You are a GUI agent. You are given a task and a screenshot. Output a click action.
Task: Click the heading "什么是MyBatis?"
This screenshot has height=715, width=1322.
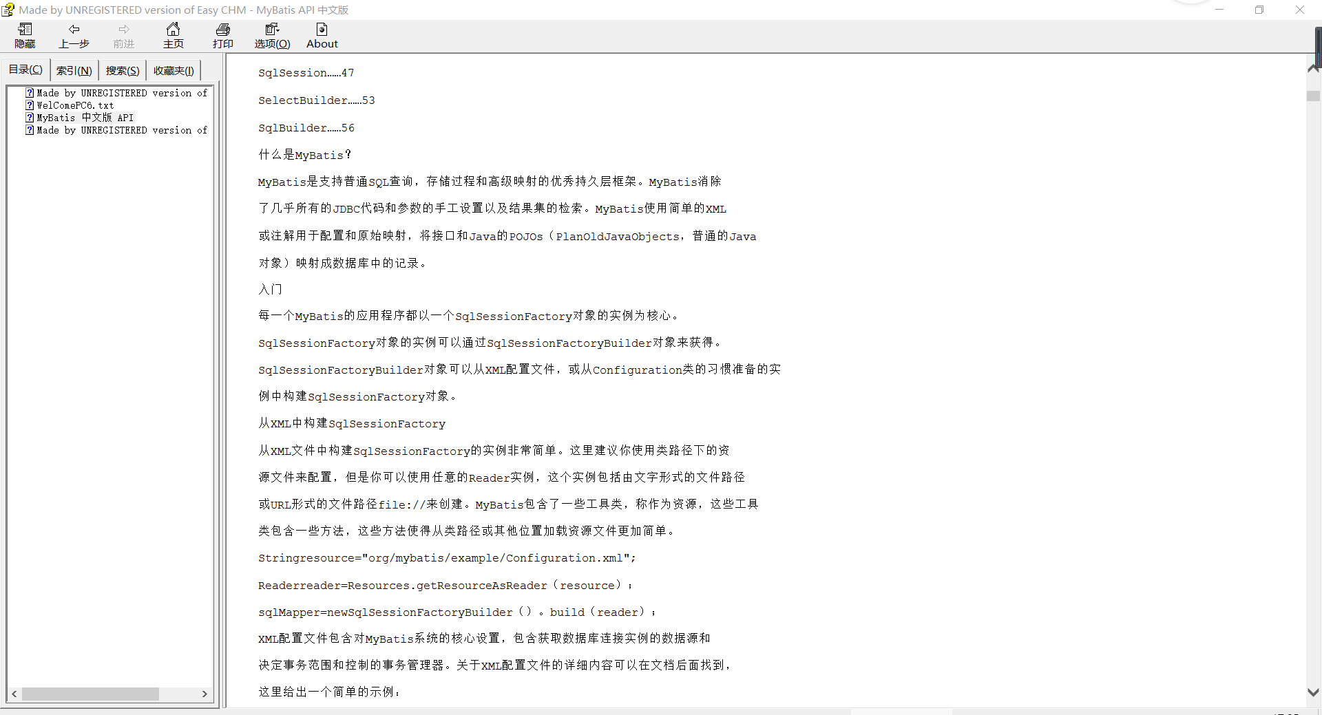click(305, 155)
